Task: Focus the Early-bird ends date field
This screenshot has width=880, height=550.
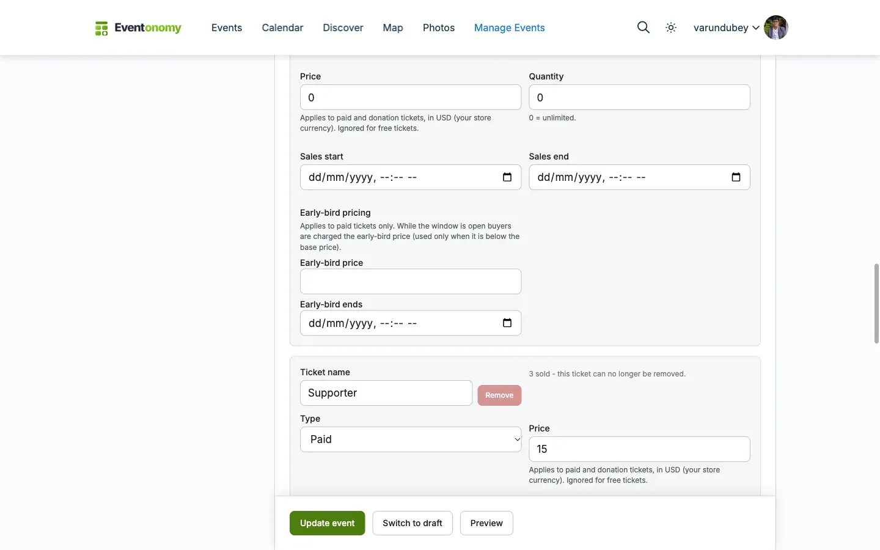Action: tap(411, 323)
